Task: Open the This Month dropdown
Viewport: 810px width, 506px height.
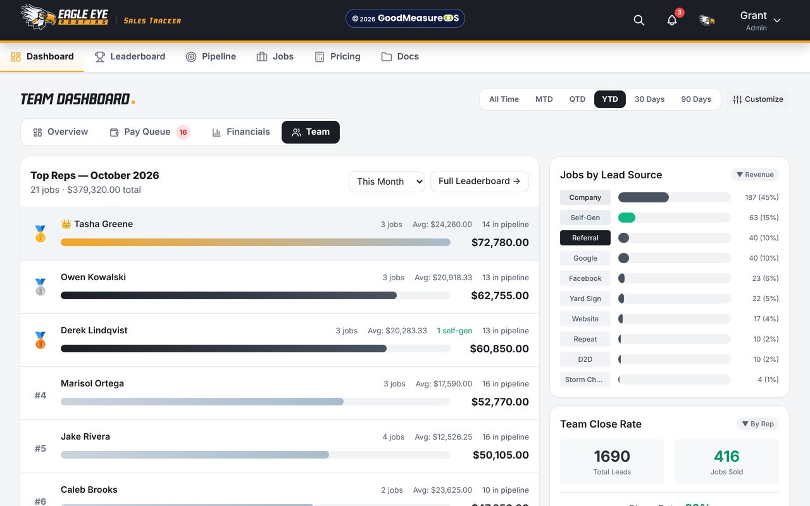Action: 387,182
